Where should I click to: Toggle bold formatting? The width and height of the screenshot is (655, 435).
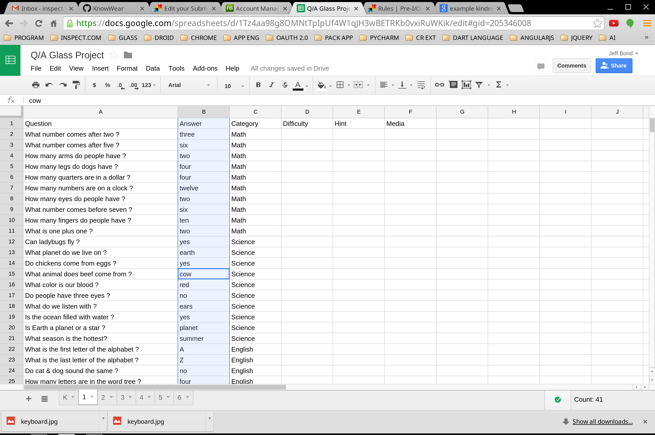point(258,85)
